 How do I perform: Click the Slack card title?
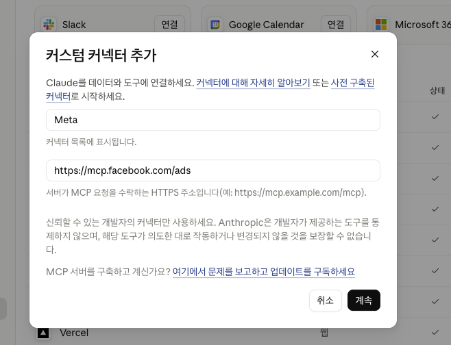[74, 25]
